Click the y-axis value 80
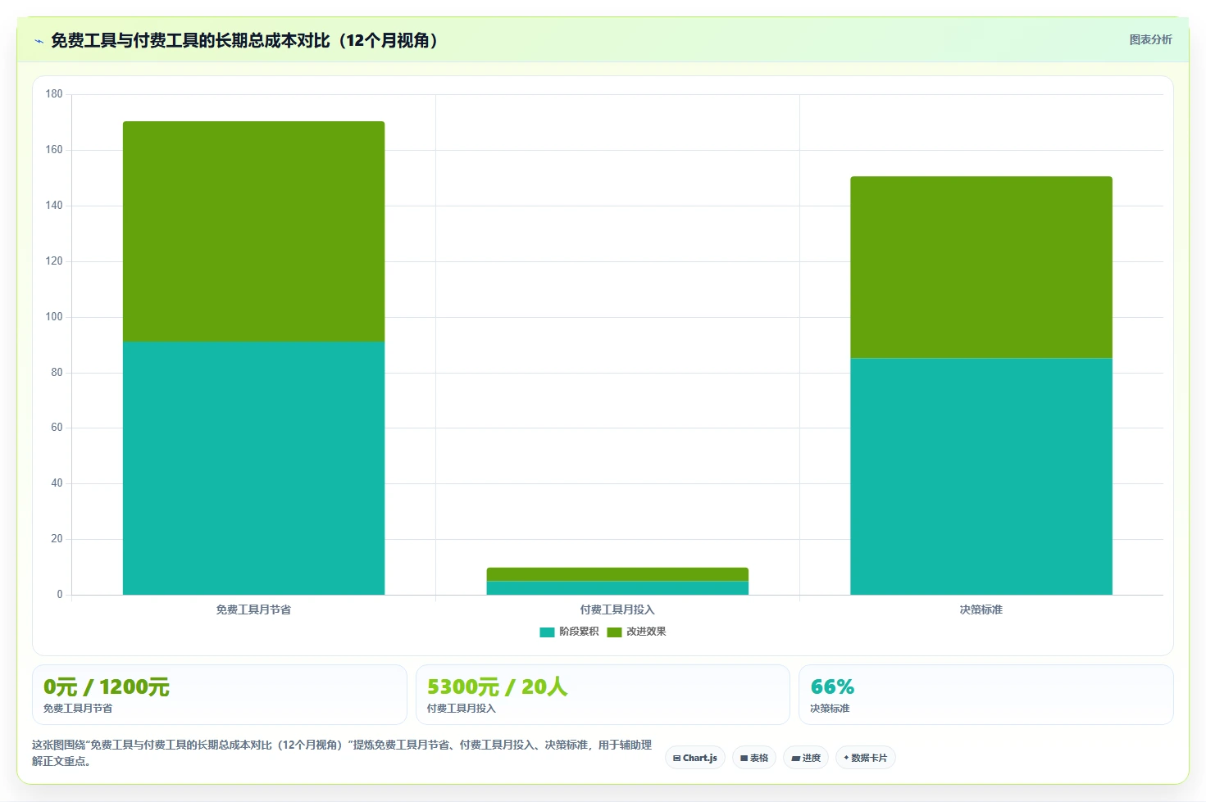Viewport: 1206px width, 802px height. 57,373
